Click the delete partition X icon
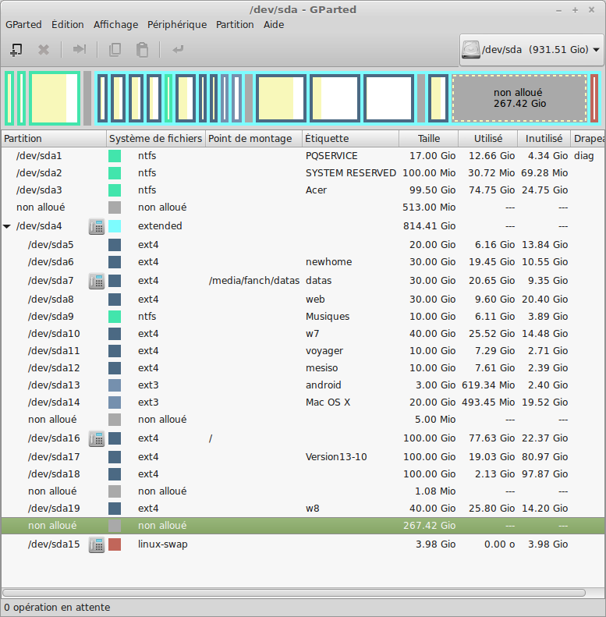This screenshot has height=617, width=606. point(44,50)
